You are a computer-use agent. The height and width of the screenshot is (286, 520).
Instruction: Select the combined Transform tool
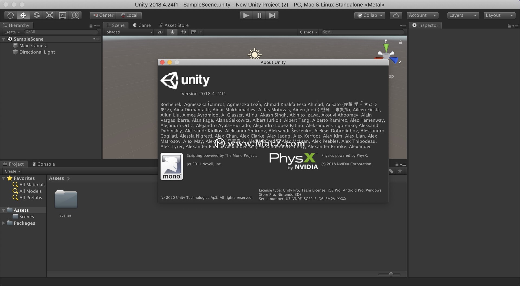pos(75,15)
